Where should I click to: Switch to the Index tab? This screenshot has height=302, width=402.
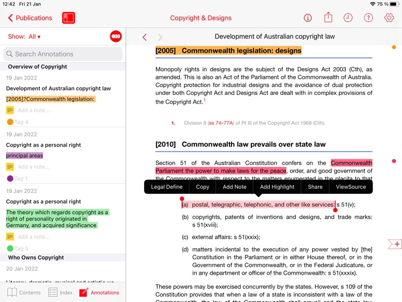[x=61, y=292]
